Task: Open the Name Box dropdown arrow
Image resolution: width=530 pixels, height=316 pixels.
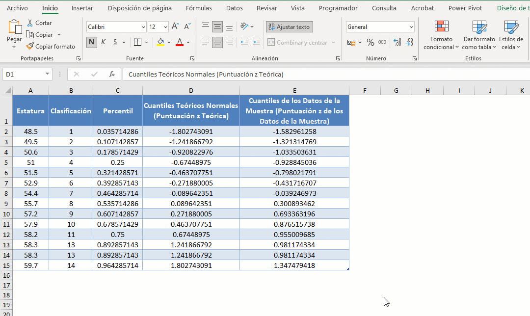Action: tap(47, 74)
